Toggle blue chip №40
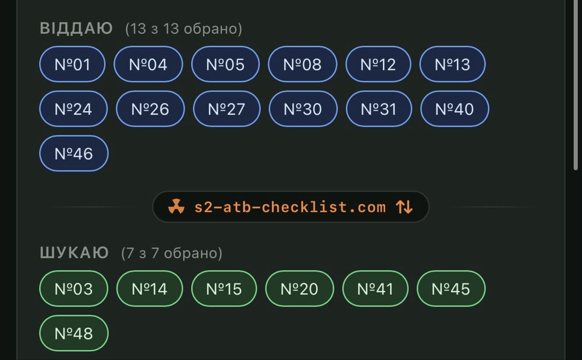 (455, 109)
